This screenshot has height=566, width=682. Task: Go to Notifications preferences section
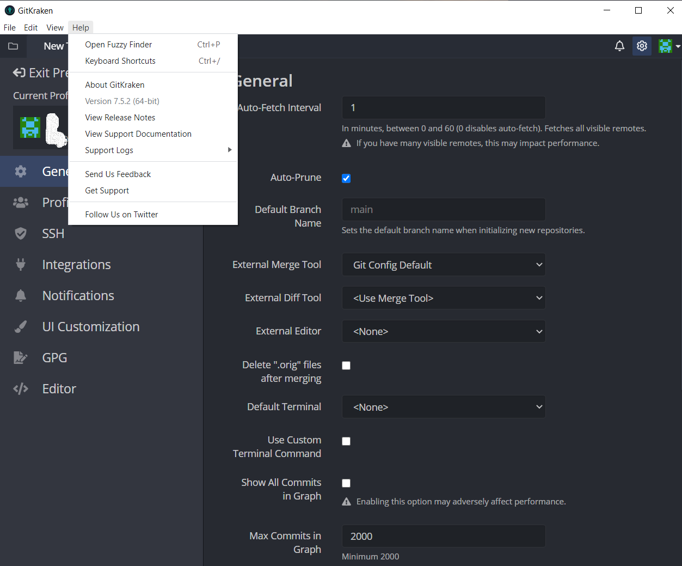point(101,296)
